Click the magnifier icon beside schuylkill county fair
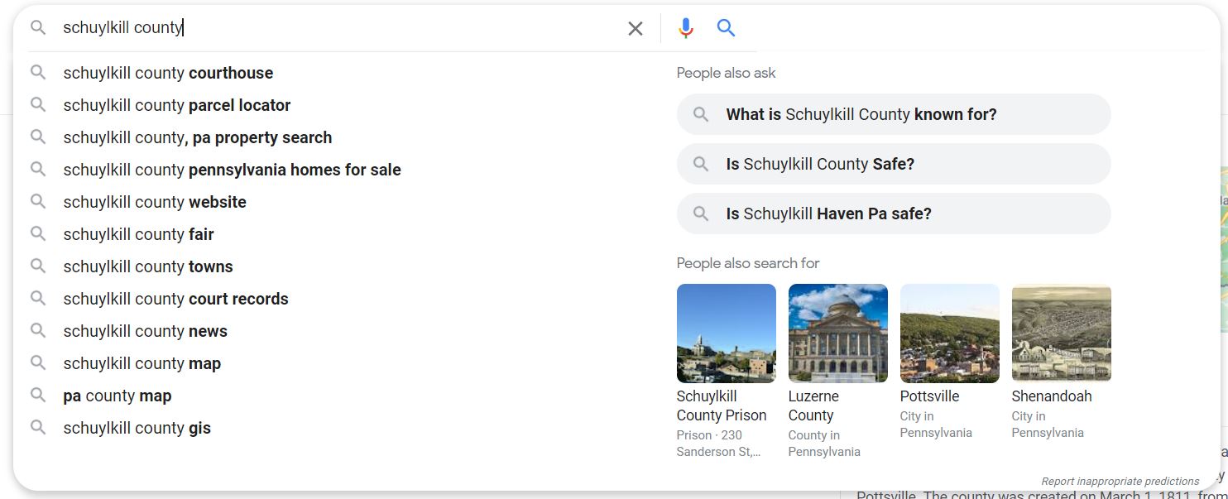The image size is (1228, 499). 38,234
